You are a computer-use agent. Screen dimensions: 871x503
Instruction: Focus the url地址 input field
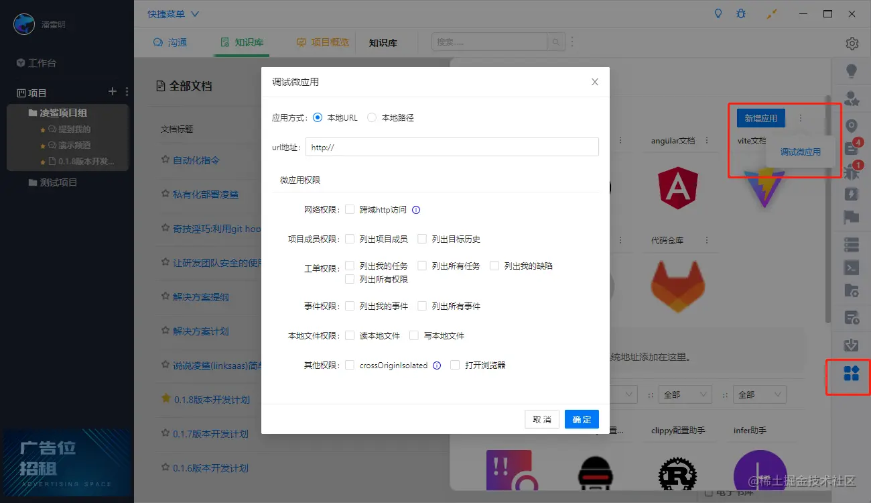coord(452,148)
